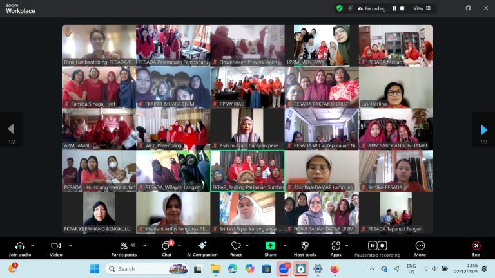Open the Chat panel
This screenshot has height=278, width=495.
[166, 246]
